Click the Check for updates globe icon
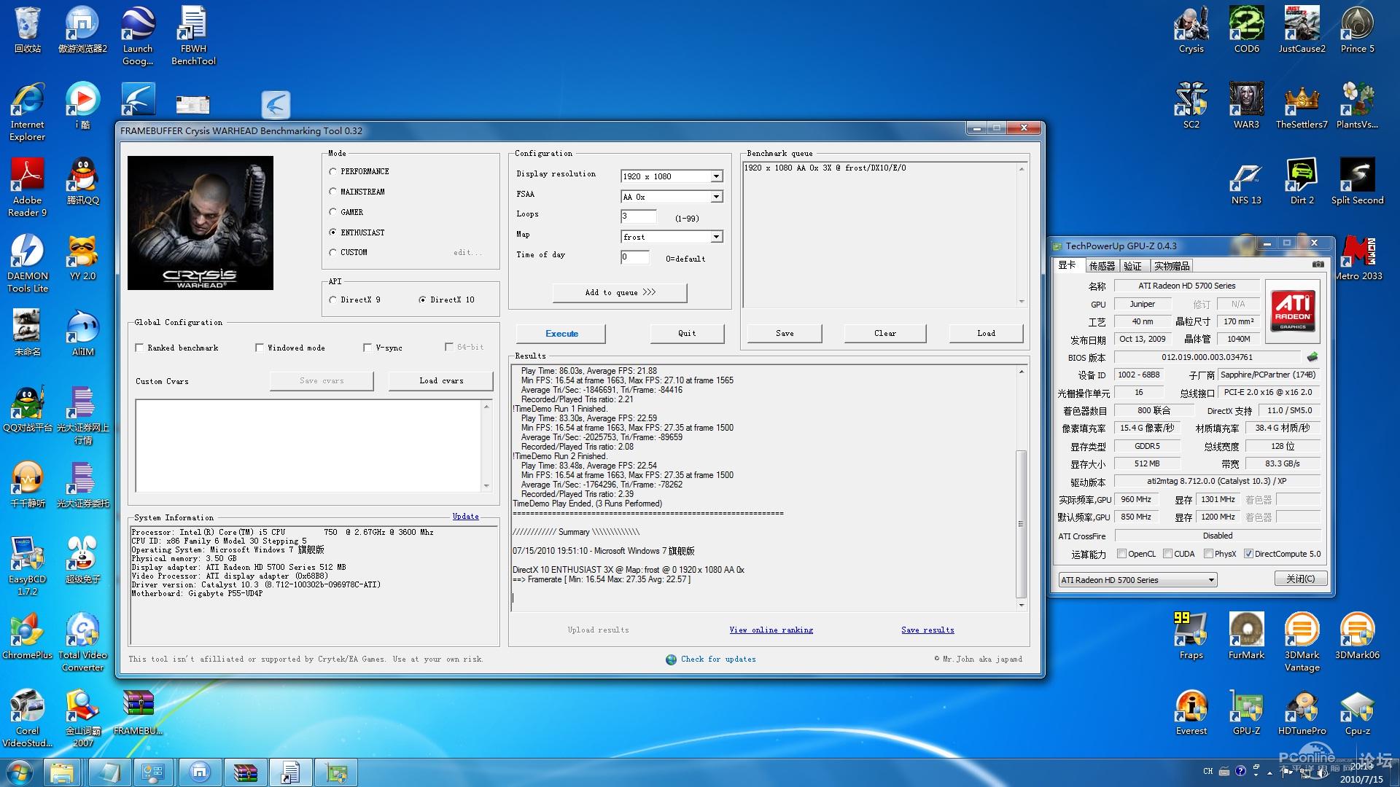Screen dimensions: 1400x787 [x=671, y=659]
